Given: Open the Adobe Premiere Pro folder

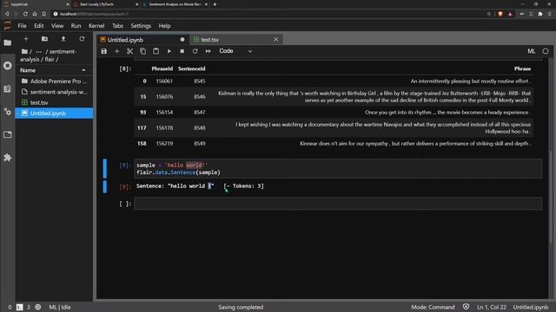Looking at the screenshot, I should point(54,81).
